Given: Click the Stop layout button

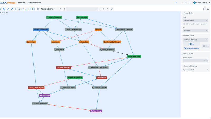Looking at the screenshot, I should pyautogui.click(x=206, y=46).
